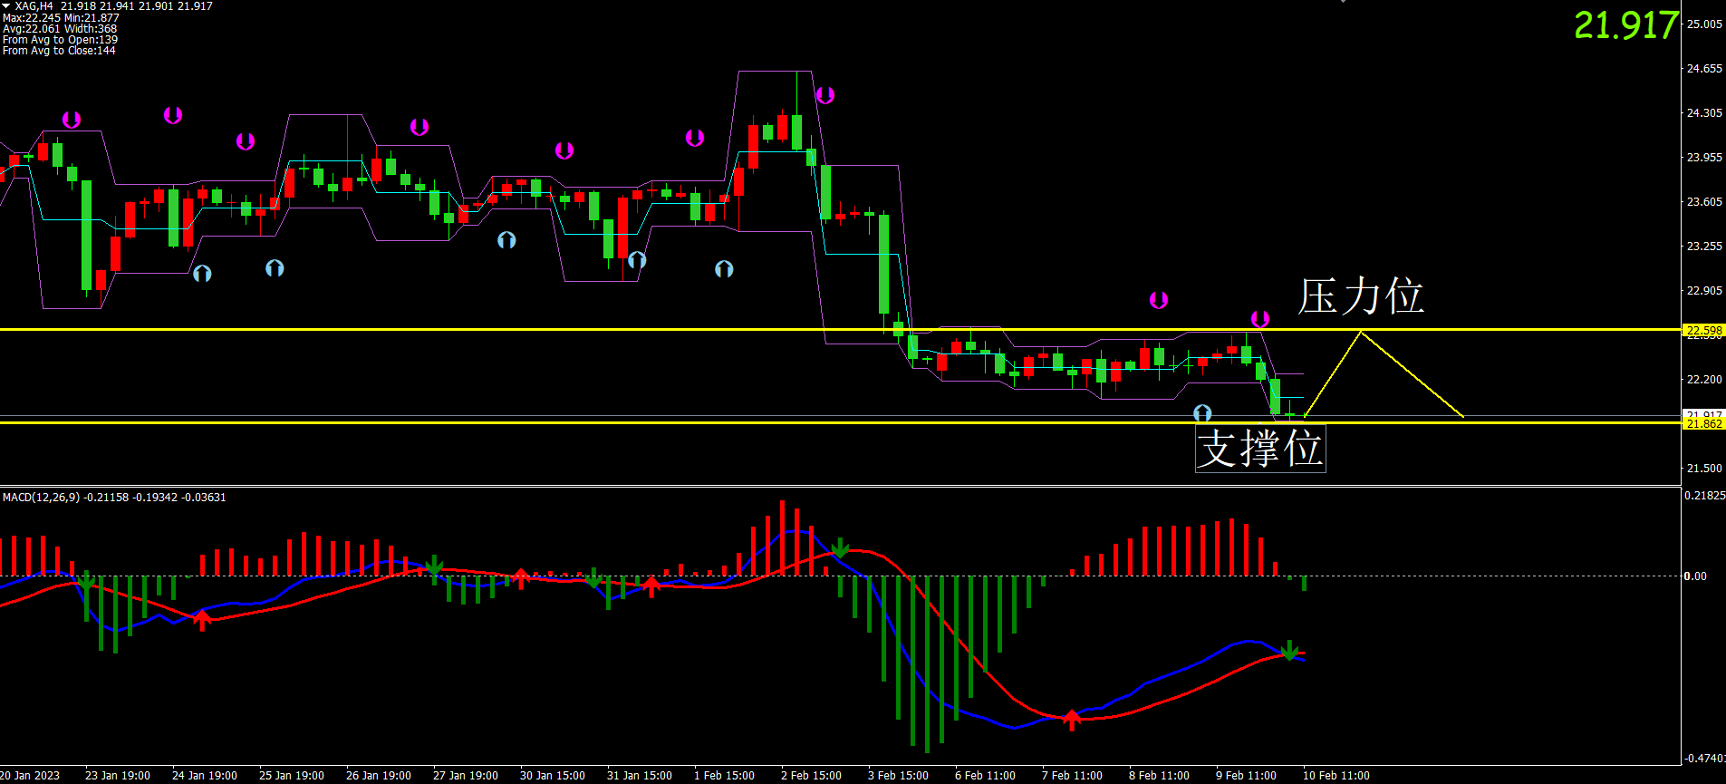Click the green MACD arrow near 3 Feb crossover
The image size is (1726, 784).
click(x=840, y=547)
